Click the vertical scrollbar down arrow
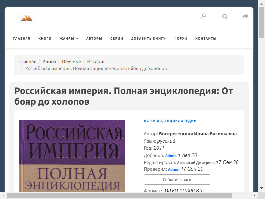This screenshot has height=199, width=265. click(x=261, y=188)
